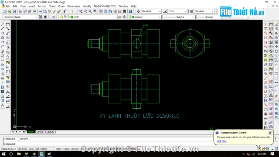This screenshot has width=279, height=157.
Task: Toggle ORTHO mode in status bar
Action: tap(75, 149)
